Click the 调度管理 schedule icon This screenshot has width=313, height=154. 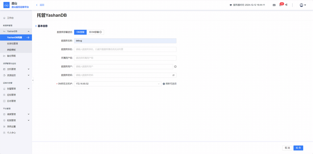(4, 114)
